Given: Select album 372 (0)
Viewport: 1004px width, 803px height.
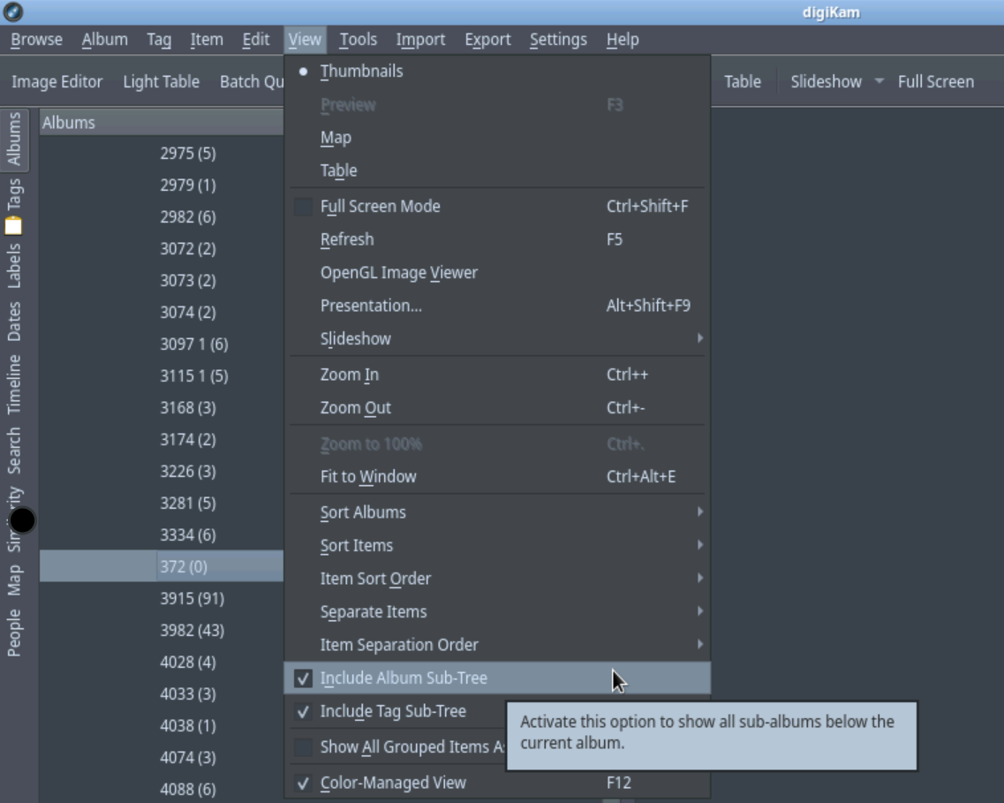Looking at the screenshot, I should pos(183,567).
